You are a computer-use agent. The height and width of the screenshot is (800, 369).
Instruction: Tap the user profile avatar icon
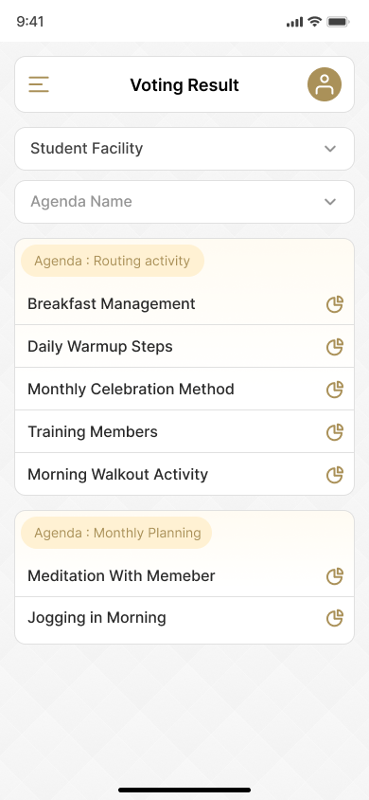coord(325,84)
